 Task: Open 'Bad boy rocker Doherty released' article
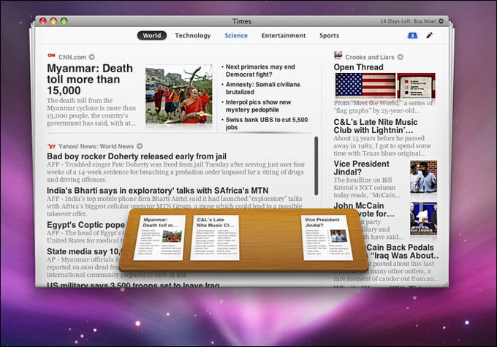pos(137,156)
